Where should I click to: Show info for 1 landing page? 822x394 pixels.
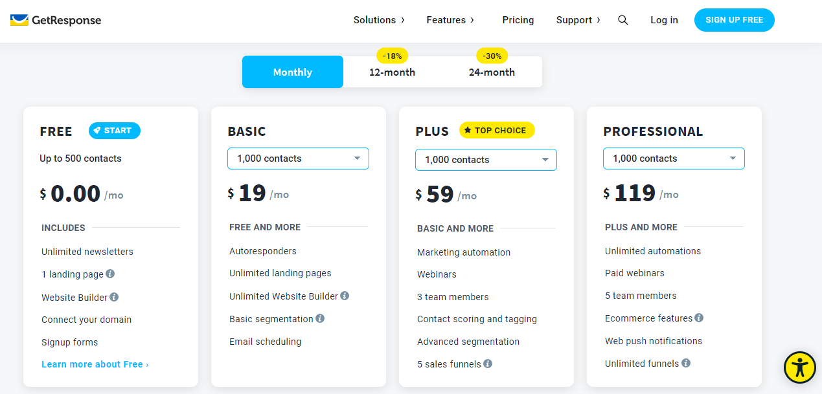[x=110, y=274]
